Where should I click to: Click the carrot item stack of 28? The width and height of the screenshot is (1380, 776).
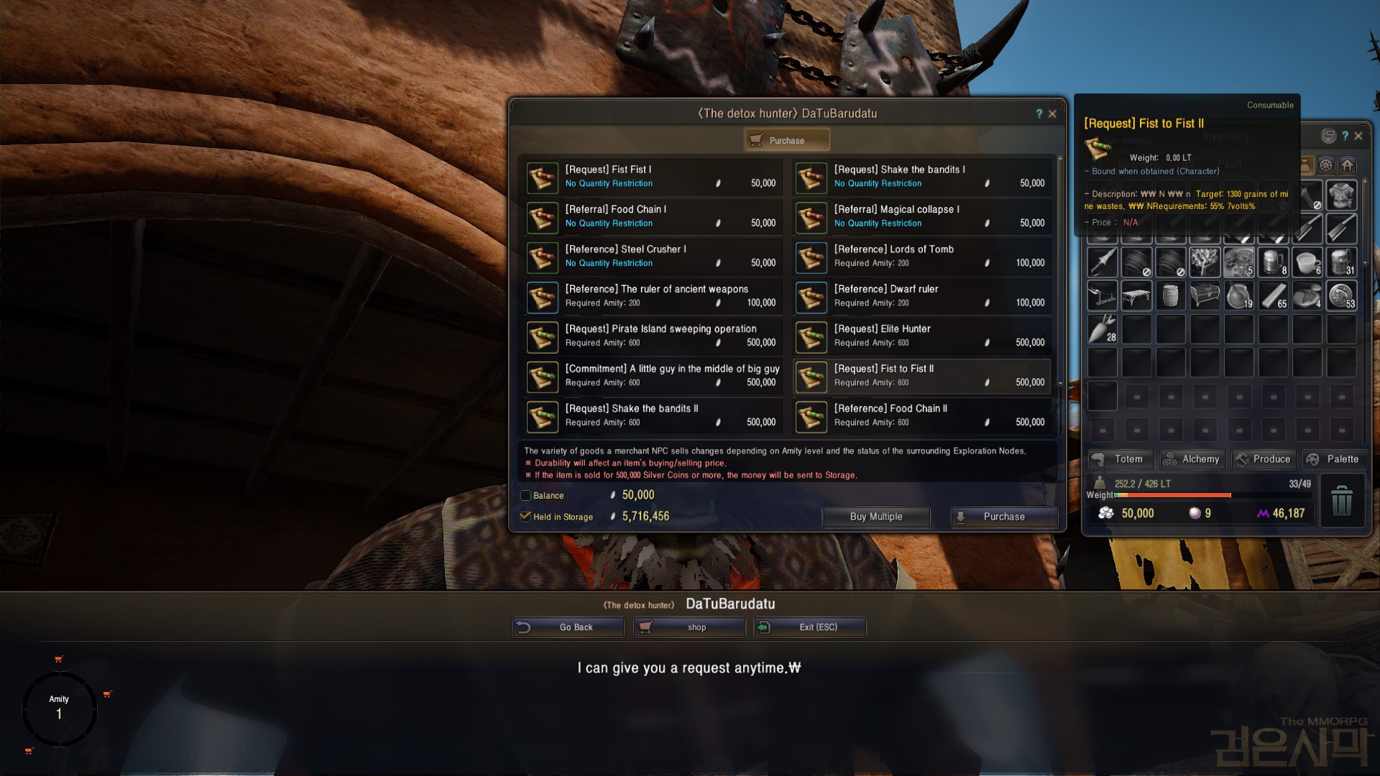[1102, 329]
